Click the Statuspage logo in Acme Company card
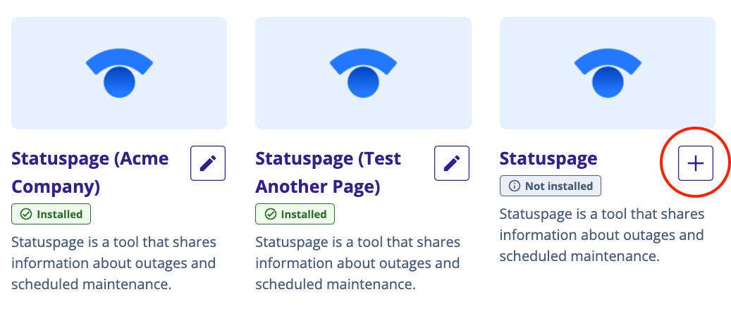The width and height of the screenshot is (731, 311). [x=119, y=73]
